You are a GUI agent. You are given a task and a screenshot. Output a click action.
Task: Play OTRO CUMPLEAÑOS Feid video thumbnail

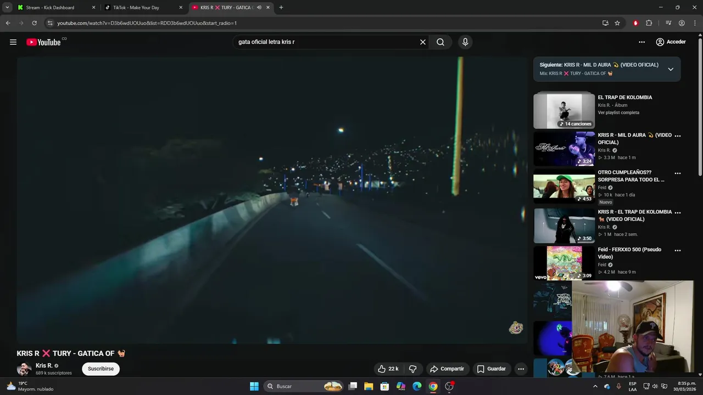(564, 188)
